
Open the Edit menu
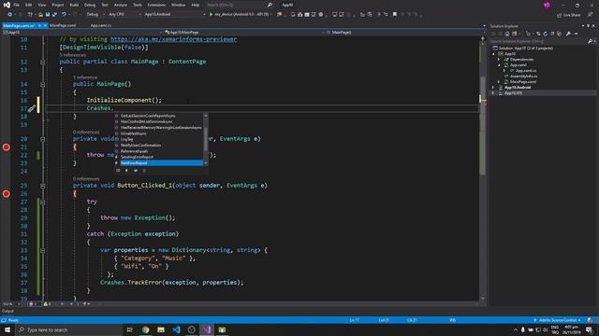pyautogui.click(x=29, y=5)
